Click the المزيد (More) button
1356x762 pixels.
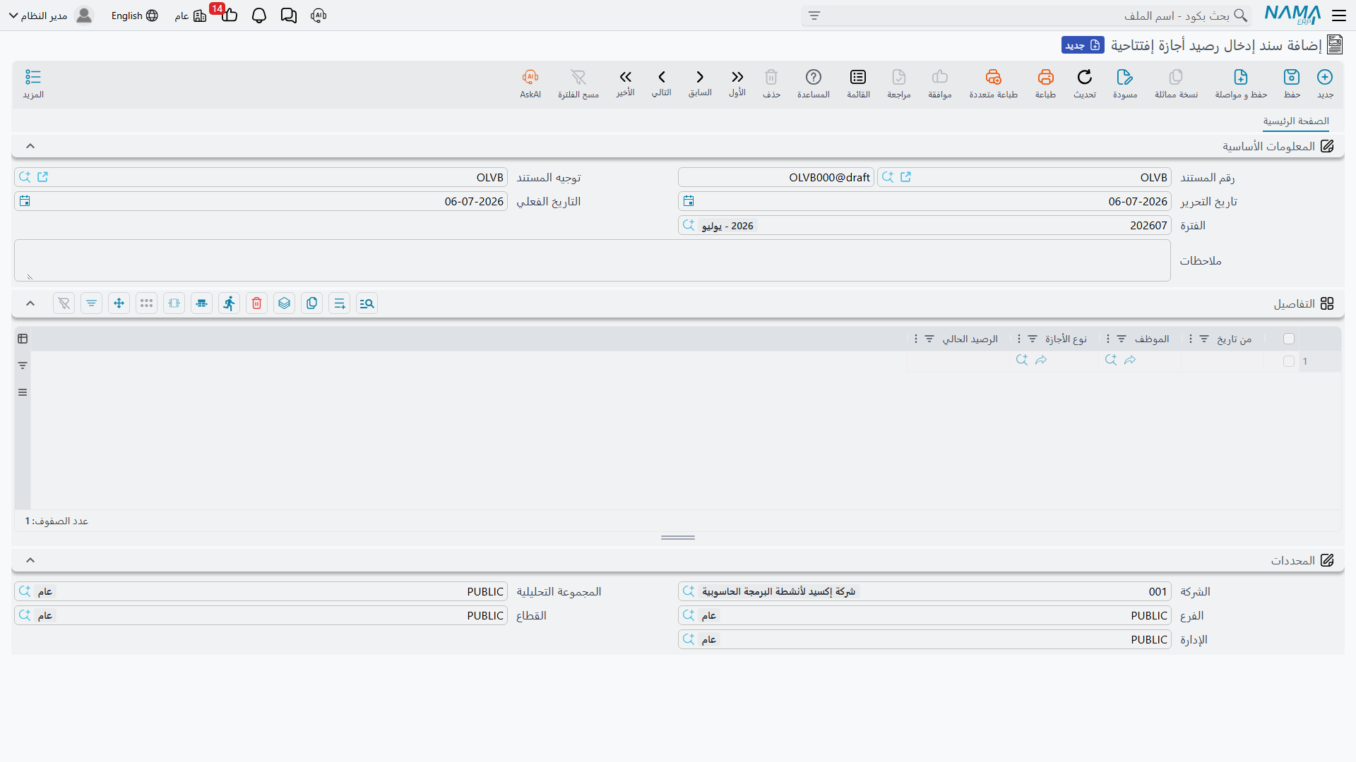pos(33,83)
